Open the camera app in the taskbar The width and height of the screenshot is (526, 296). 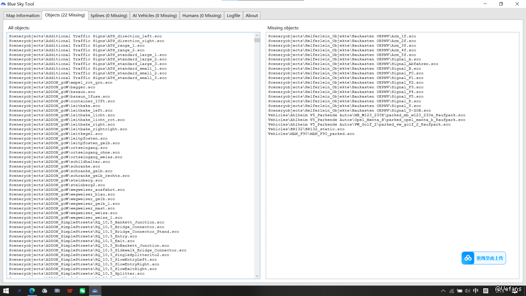coord(57,291)
